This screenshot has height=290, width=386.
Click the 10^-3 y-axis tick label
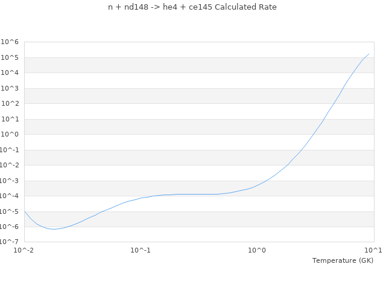[x=9, y=181]
